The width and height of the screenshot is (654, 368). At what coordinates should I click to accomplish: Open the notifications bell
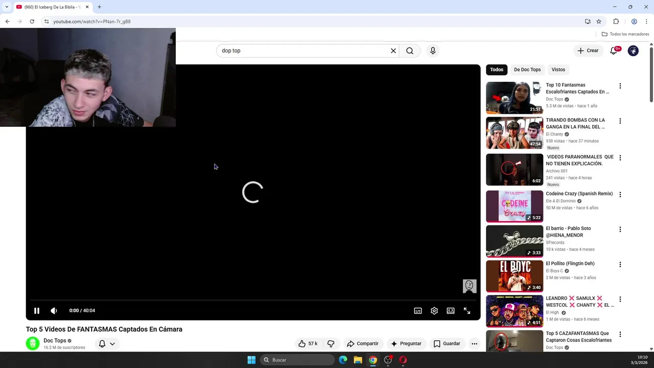[614, 51]
